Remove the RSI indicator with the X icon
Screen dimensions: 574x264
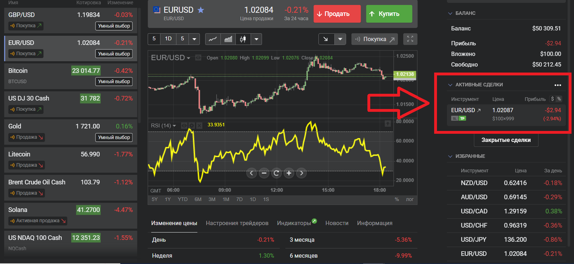point(199,126)
